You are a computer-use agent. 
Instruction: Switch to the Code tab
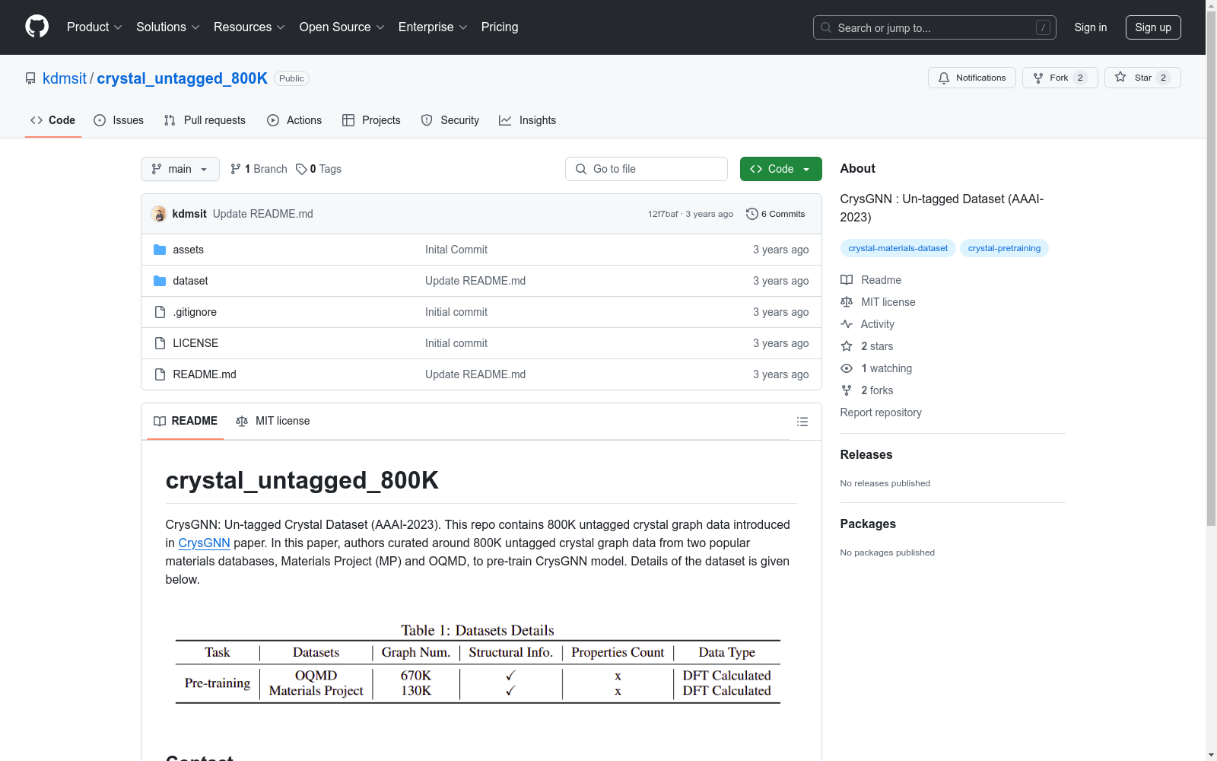click(53, 120)
